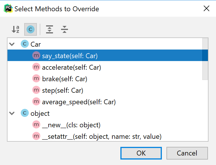Click the vertical scrollbar thumb in method list
Viewport: 216px width, 165px height.
(x=205, y=59)
